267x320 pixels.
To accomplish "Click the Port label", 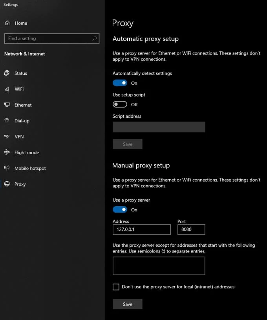I will click(181, 222).
